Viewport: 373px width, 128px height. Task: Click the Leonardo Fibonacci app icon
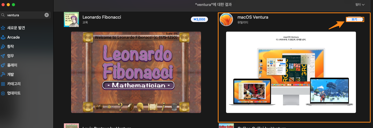71,19
